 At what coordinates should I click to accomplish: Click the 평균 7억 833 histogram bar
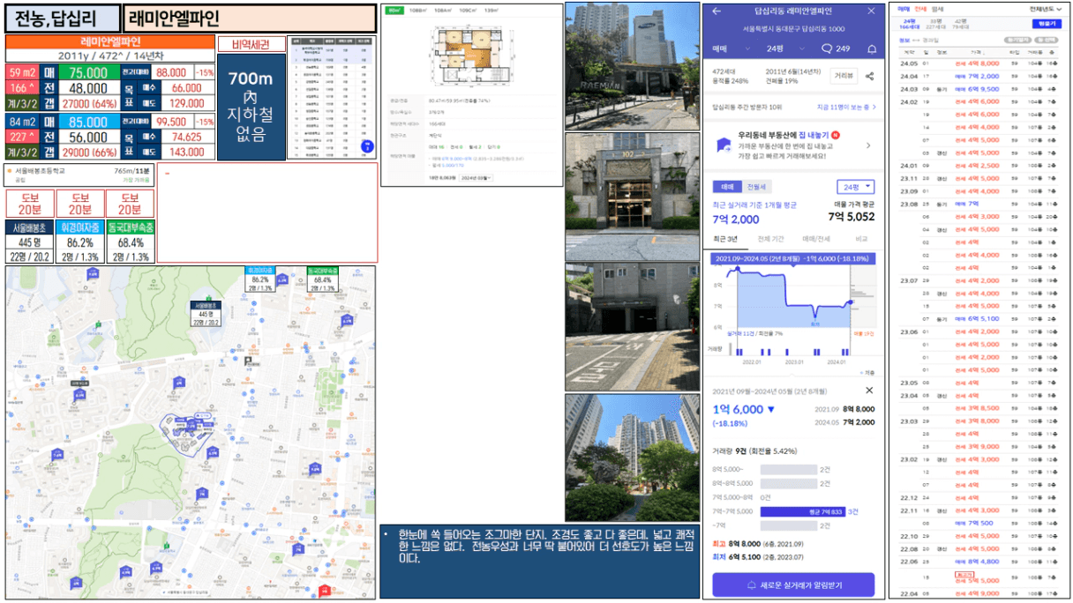pyautogui.click(x=802, y=511)
